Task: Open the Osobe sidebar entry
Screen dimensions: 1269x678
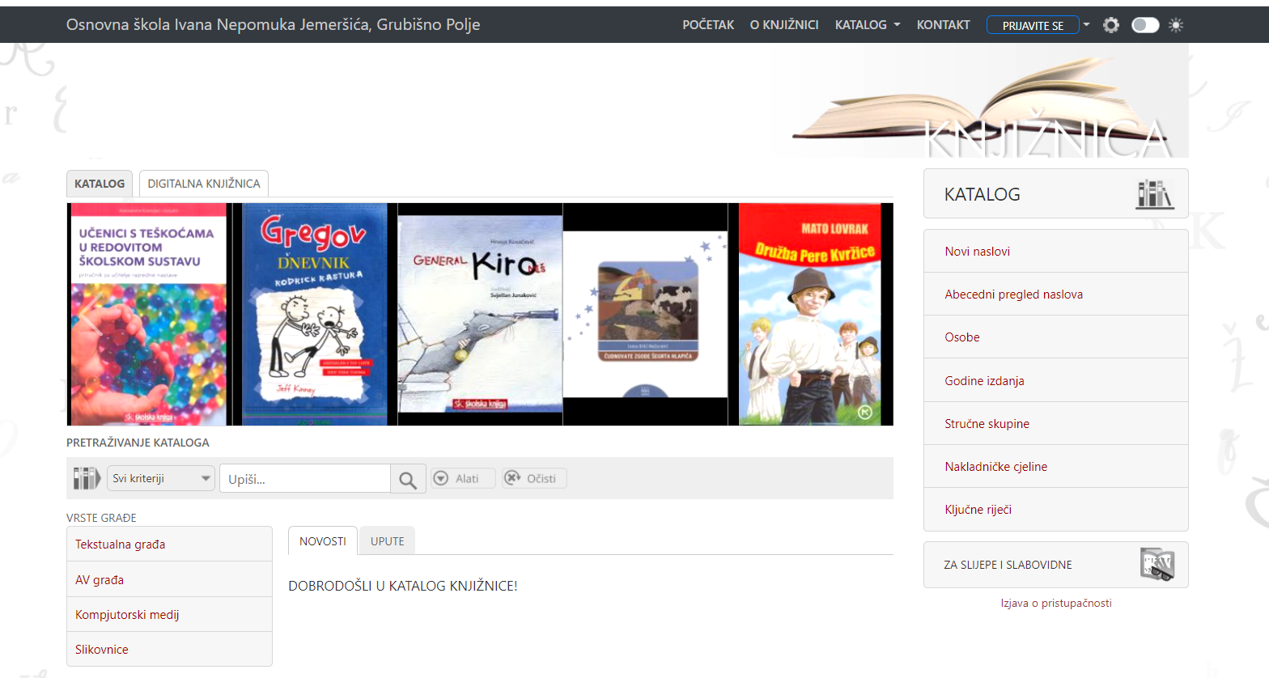Action: tap(1055, 337)
